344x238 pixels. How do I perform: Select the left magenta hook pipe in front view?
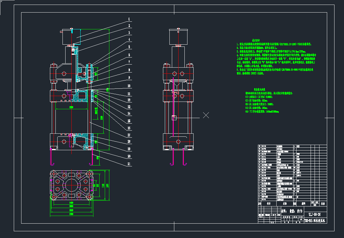tap(51, 158)
